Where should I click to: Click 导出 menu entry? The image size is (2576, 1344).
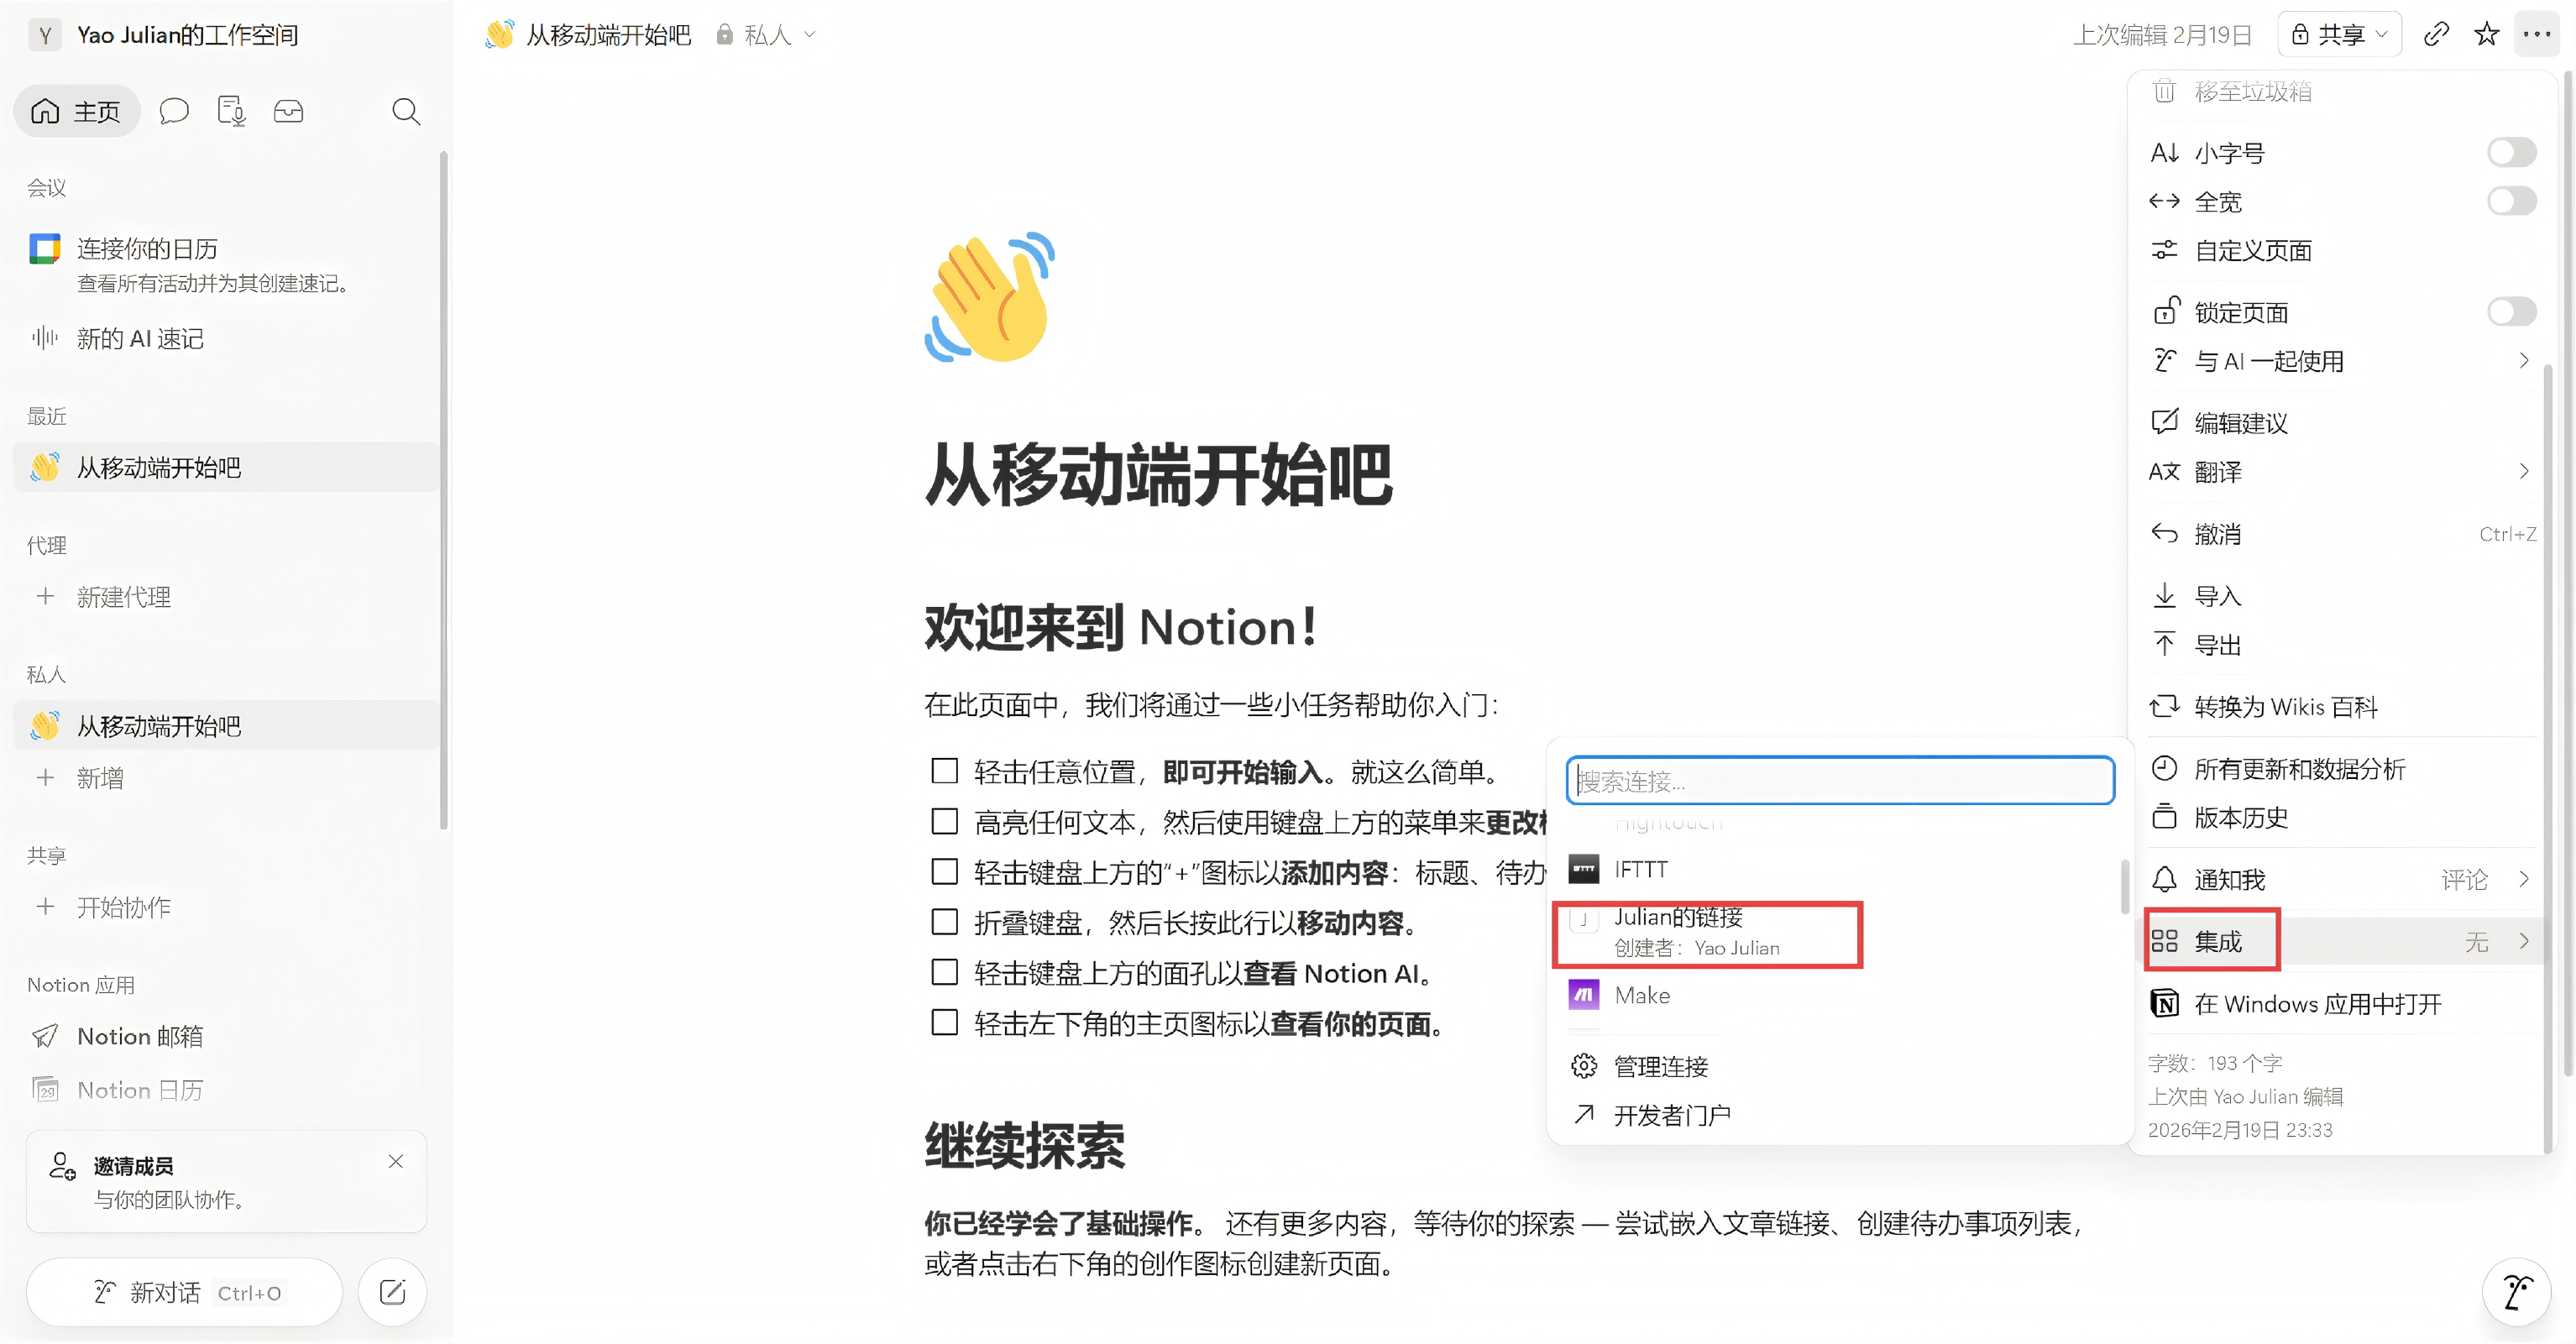[2340, 645]
